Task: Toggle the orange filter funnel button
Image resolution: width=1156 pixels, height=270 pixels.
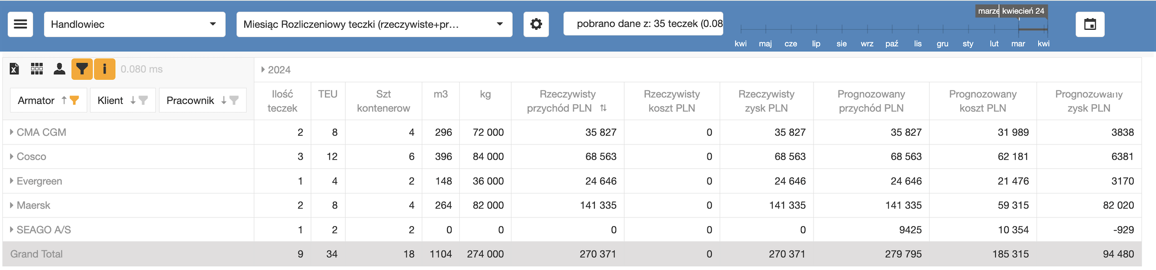Action: 82,69
